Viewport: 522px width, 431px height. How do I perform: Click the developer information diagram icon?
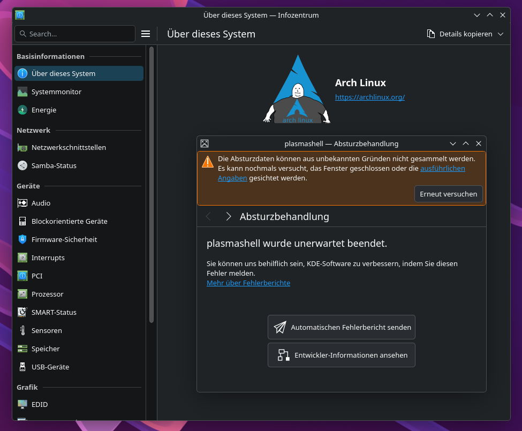[283, 355]
